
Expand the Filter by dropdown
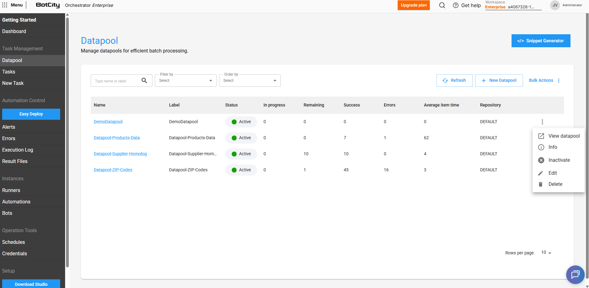click(x=185, y=81)
